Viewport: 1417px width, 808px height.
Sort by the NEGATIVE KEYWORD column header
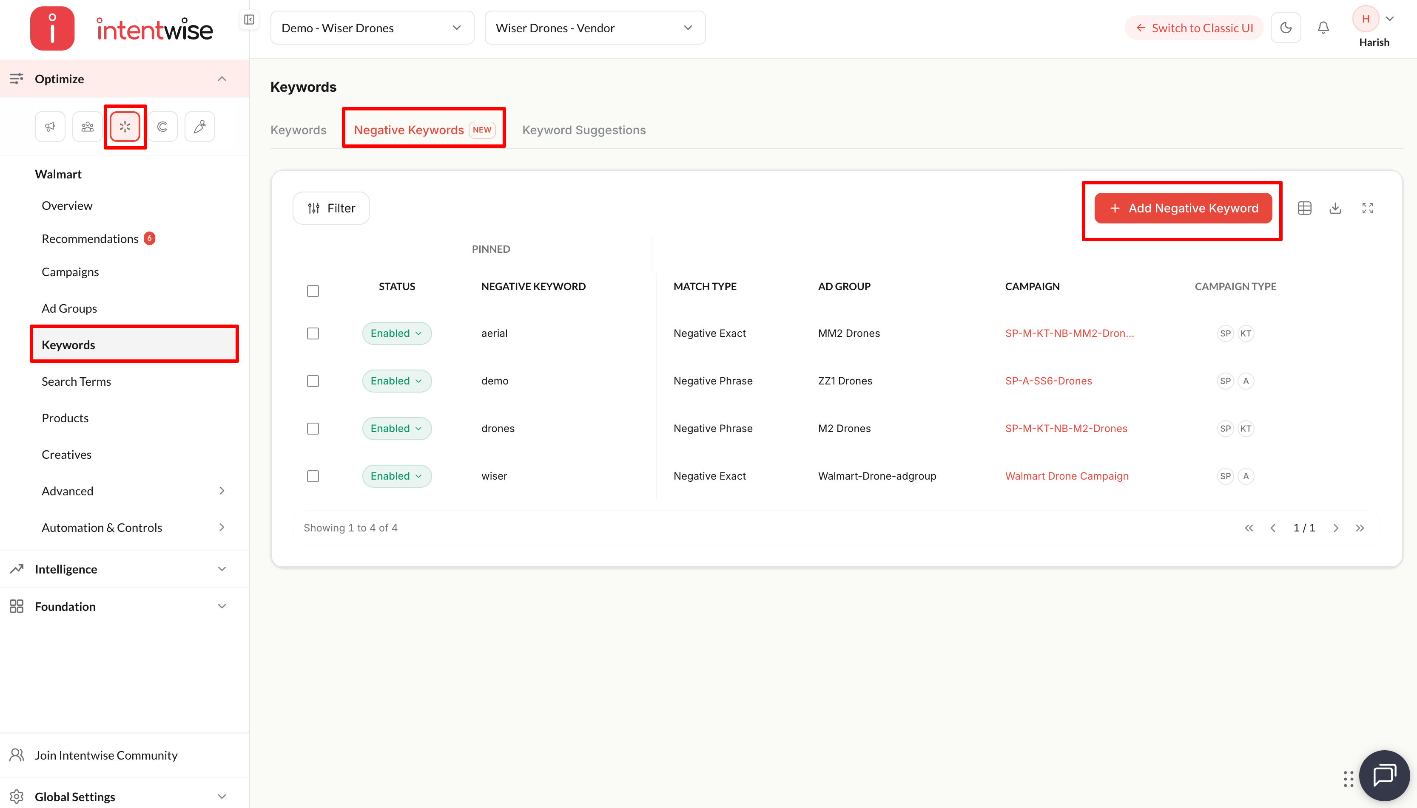[x=533, y=286]
